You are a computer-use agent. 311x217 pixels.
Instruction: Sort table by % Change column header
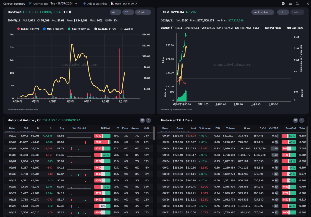pyautogui.click(x=205, y=128)
